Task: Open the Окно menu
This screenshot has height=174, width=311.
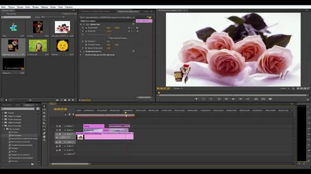Action: tap(60, 7)
